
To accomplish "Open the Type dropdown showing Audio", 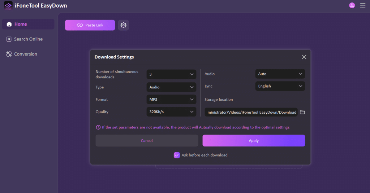I will tap(171, 87).
